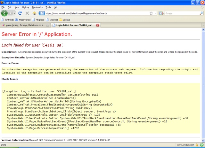This screenshot has width=205, height=148.
Task: Minimize the Firefox window
Action: coord(193,3)
